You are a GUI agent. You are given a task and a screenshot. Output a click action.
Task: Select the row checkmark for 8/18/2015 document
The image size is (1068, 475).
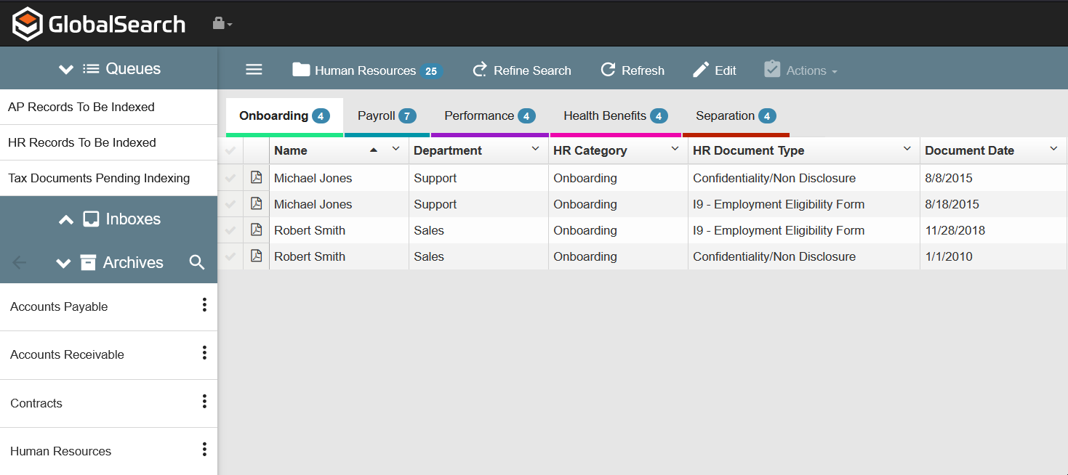230,204
